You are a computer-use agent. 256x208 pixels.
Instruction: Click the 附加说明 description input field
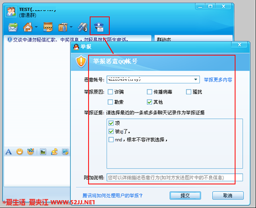[175, 178]
